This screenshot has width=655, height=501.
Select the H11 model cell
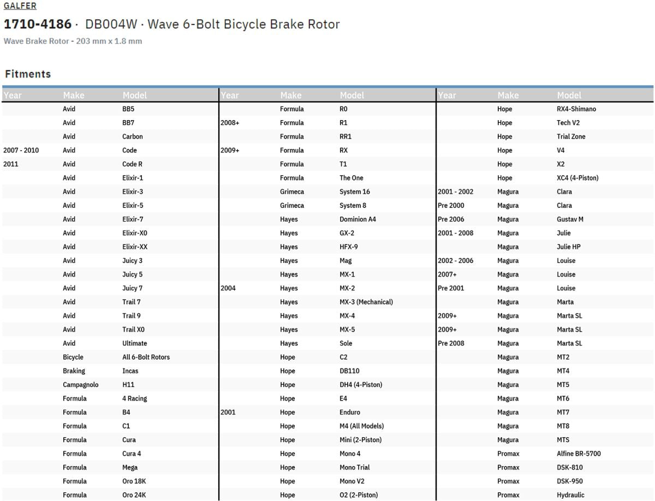coord(128,385)
